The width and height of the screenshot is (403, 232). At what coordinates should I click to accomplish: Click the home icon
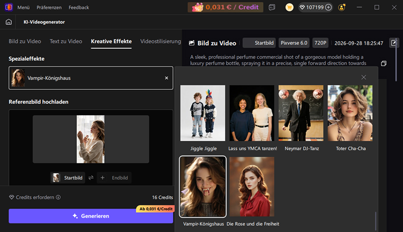click(9, 22)
